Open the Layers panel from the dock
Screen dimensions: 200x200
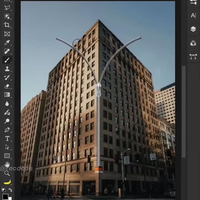193,29
